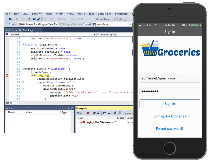Tap the password field on phone
This screenshot has height=162, width=208.
click(x=170, y=91)
